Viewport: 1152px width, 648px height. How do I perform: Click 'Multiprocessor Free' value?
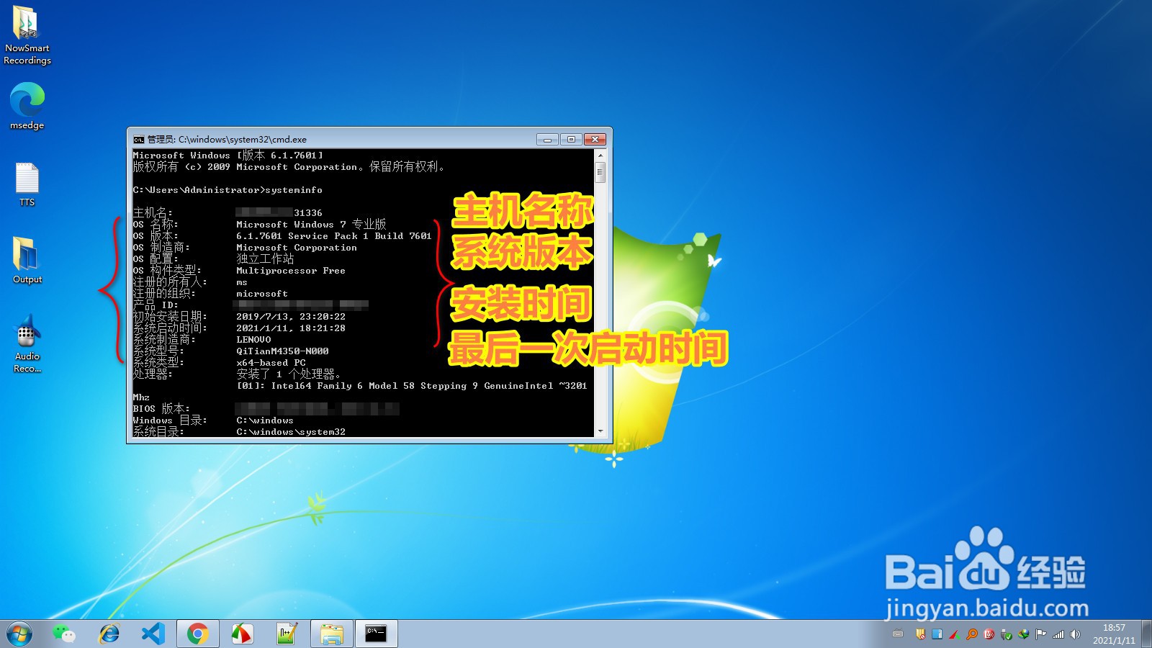click(x=291, y=271)
